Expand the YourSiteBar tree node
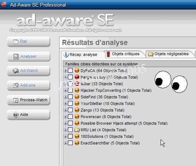The height and width of the screenshot is (166, 196). click(x=65, y=103)
